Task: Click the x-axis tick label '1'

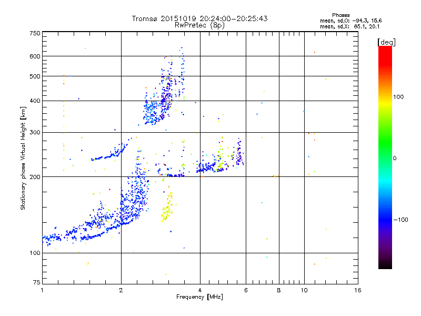Action: tap(42, 290)
